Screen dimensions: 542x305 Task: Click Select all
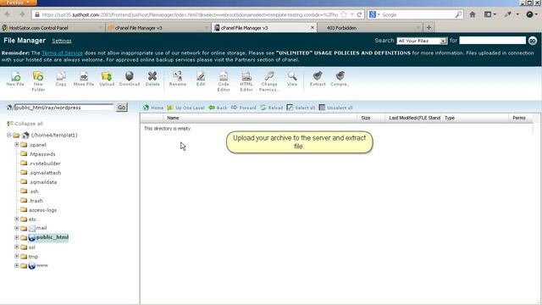point(301,108)
